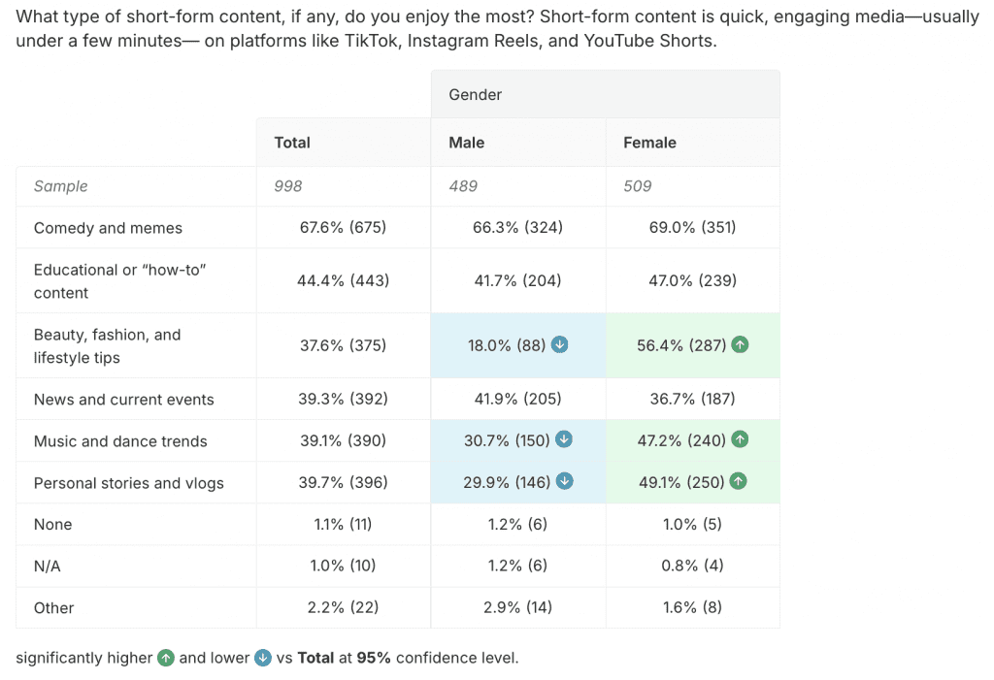Screen dimensions: 994x680
Task: Click the down arrow icon beside 18.0% (88)
Action: point(559,344)
